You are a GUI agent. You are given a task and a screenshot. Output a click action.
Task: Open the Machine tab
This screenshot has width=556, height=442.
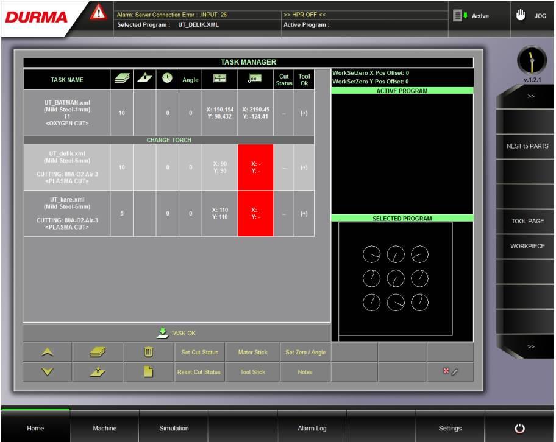[104, 429]
